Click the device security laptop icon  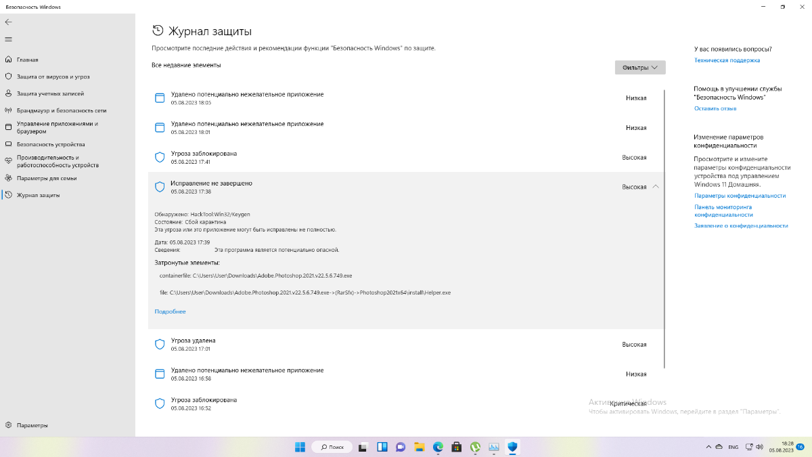click(x=8, y=144)
